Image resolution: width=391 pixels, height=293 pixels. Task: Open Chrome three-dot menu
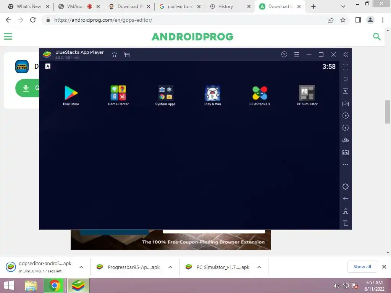383,20
